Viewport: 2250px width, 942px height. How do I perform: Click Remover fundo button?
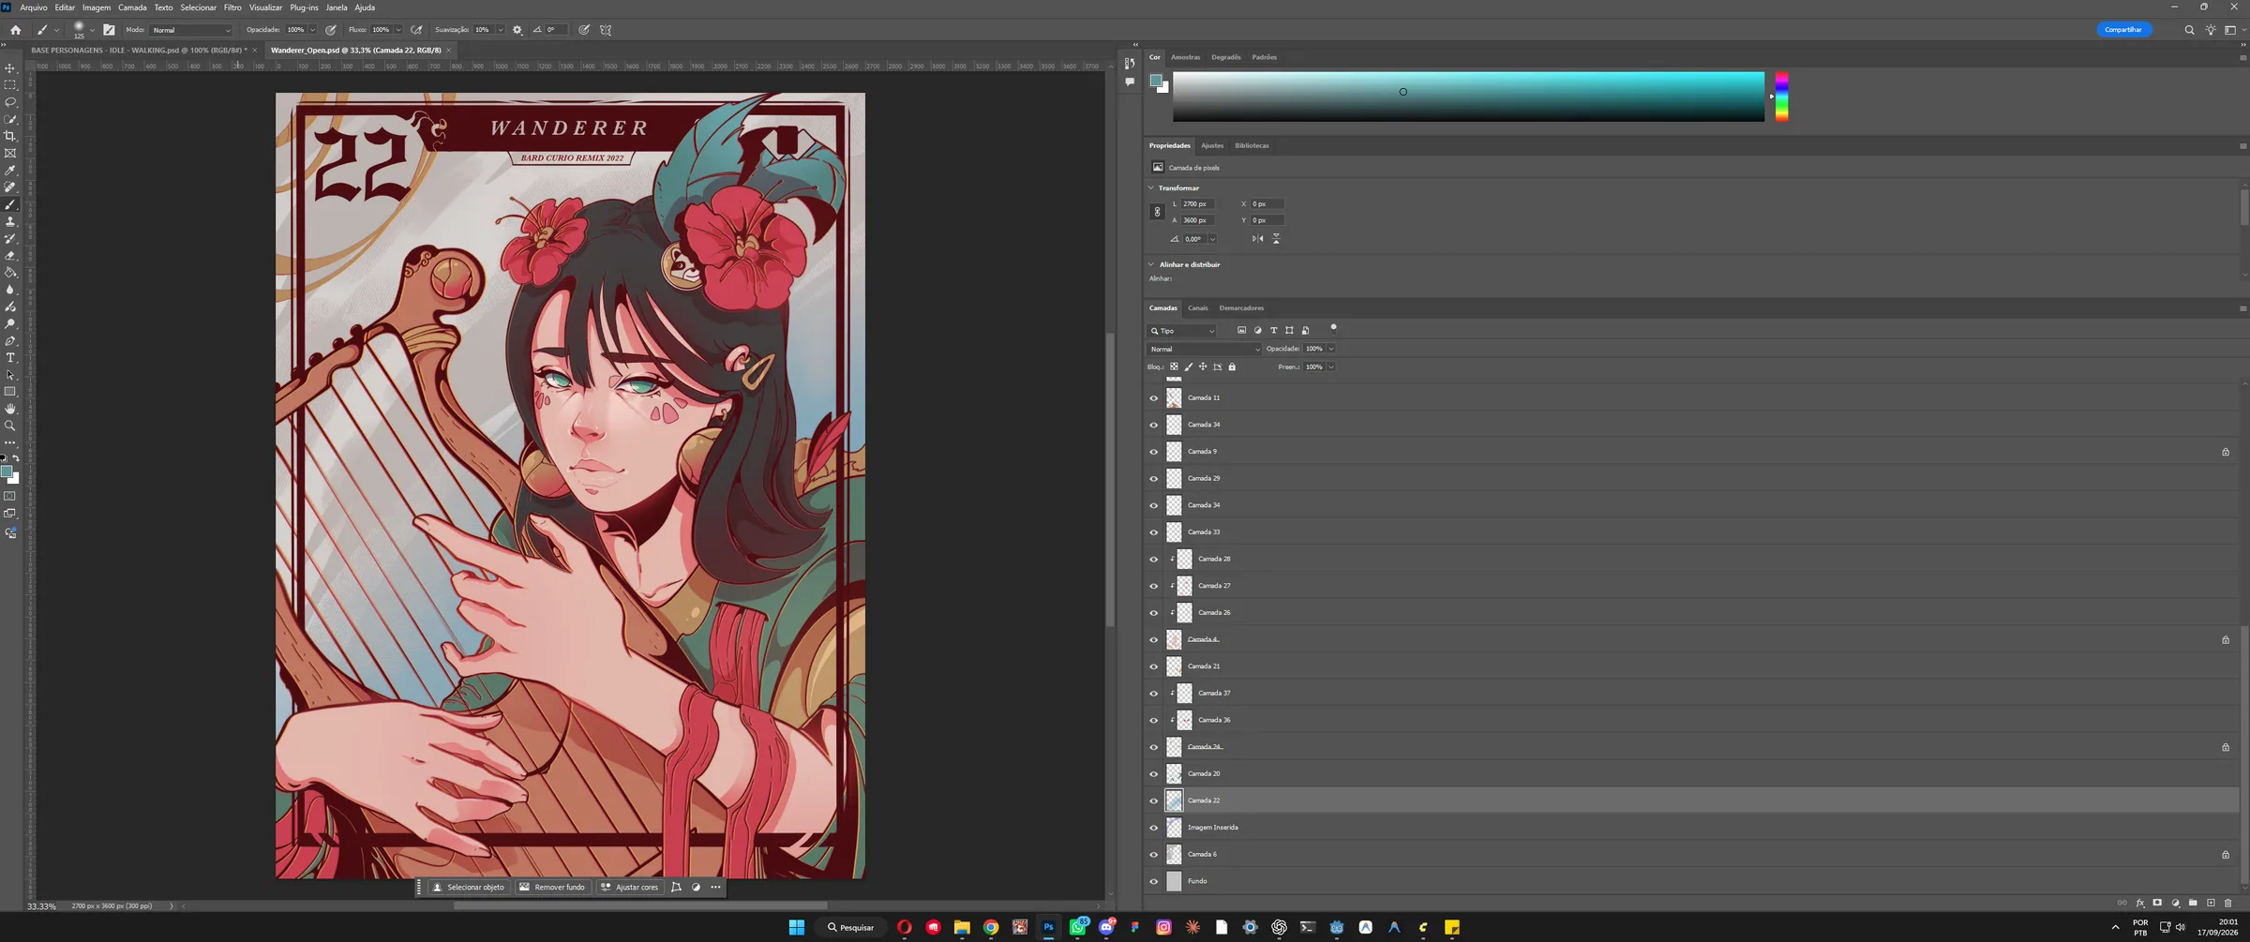point(552,888)
